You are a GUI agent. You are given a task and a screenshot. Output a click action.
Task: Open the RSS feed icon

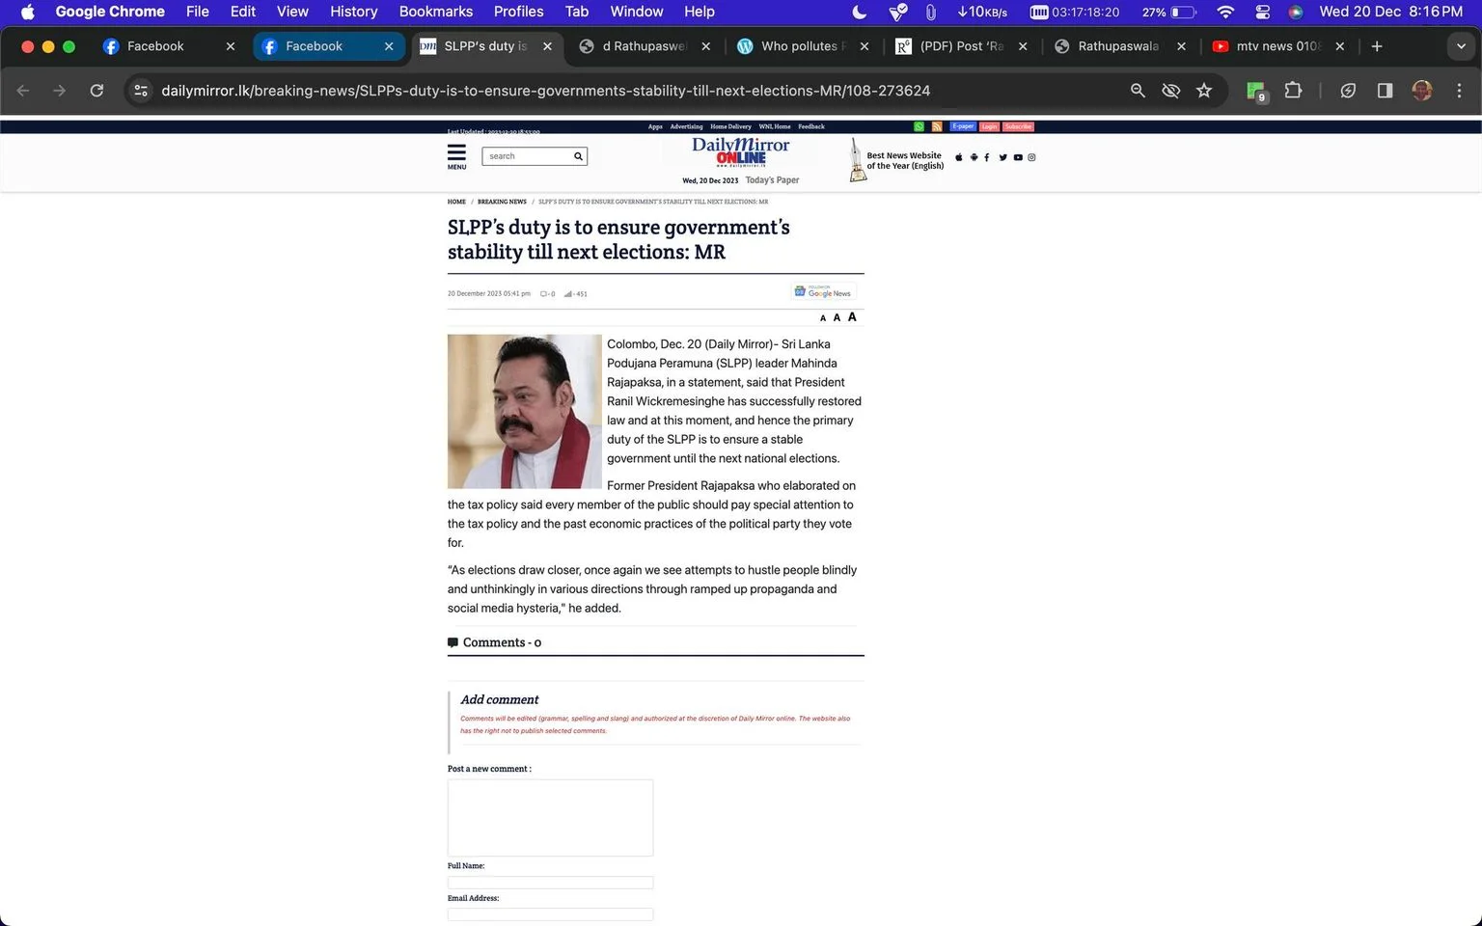click(x=936, y=126)
